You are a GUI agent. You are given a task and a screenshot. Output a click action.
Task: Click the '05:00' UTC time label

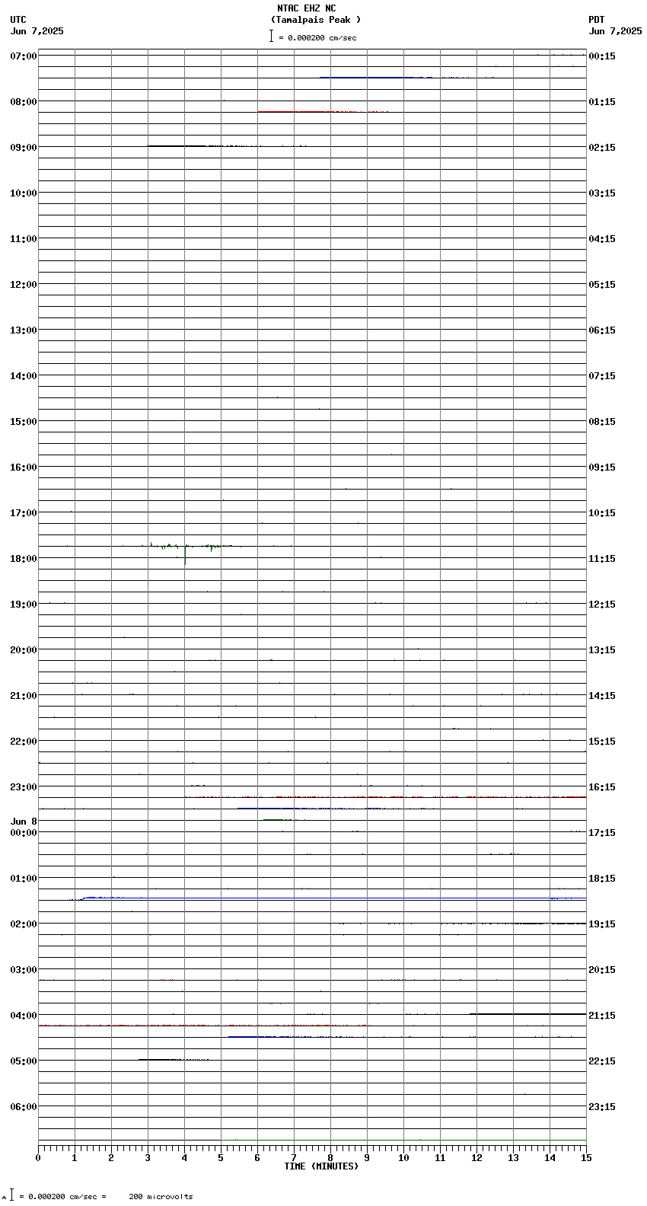(24, 1061)
